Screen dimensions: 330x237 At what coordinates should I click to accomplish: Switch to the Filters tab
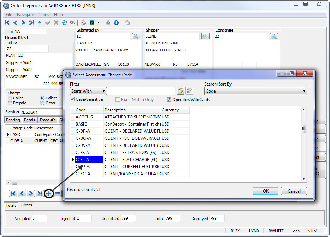pos(26,205)
